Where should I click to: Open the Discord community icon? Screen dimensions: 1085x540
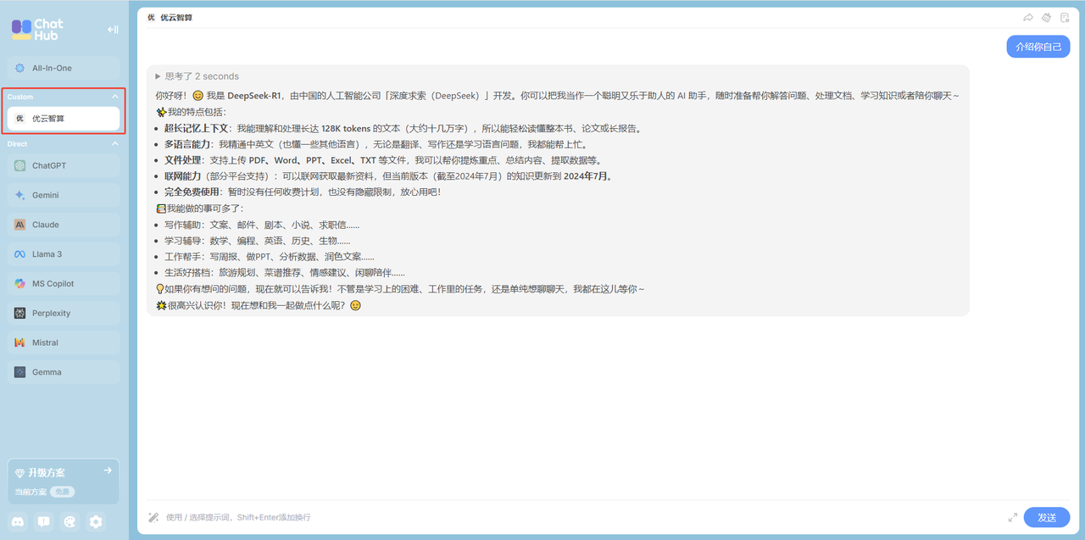click(x=19, y=521)
